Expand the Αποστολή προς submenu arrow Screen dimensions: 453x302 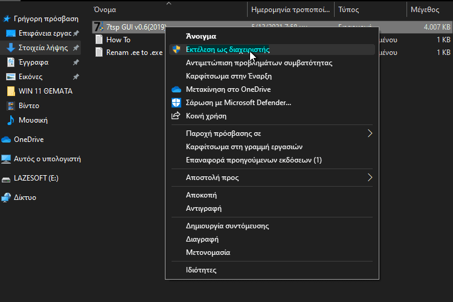click(x=370, y=178)
